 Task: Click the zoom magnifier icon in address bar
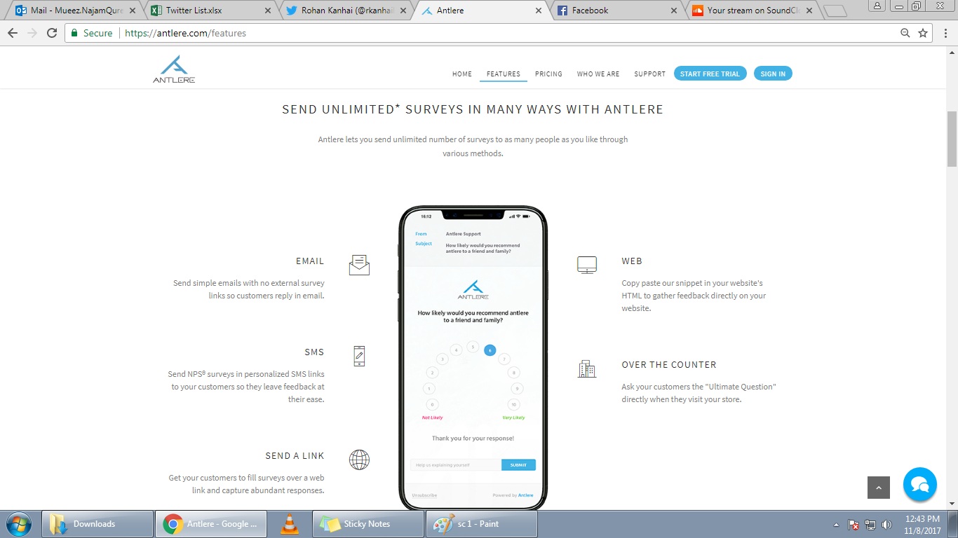click(x=905, y=33)
